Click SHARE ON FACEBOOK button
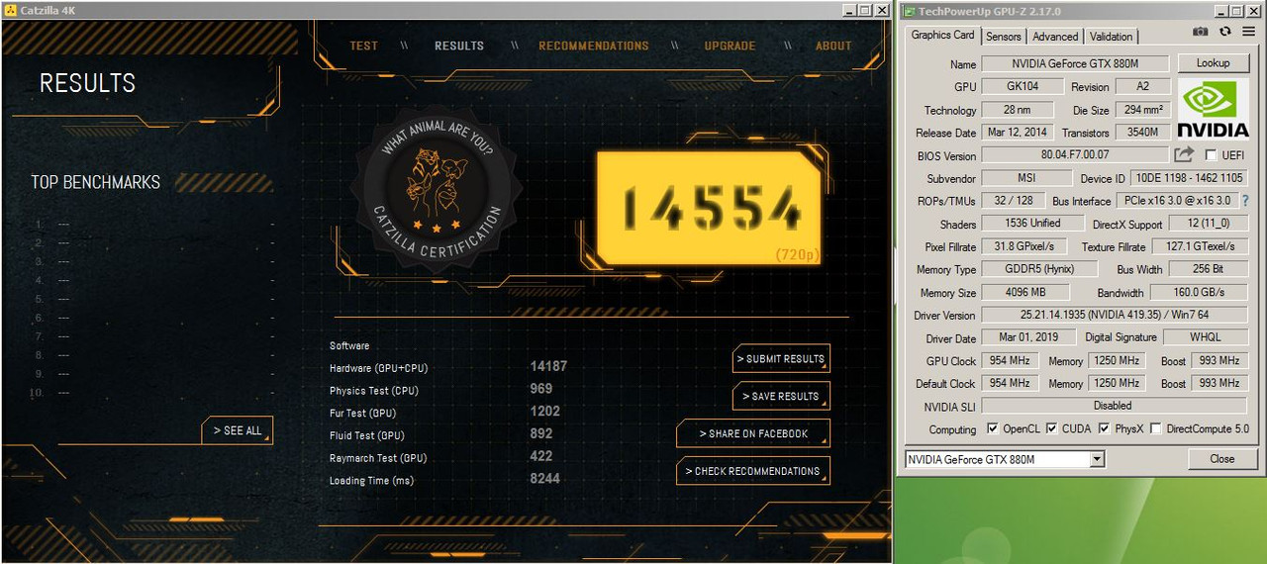 (x=753, y=433)
